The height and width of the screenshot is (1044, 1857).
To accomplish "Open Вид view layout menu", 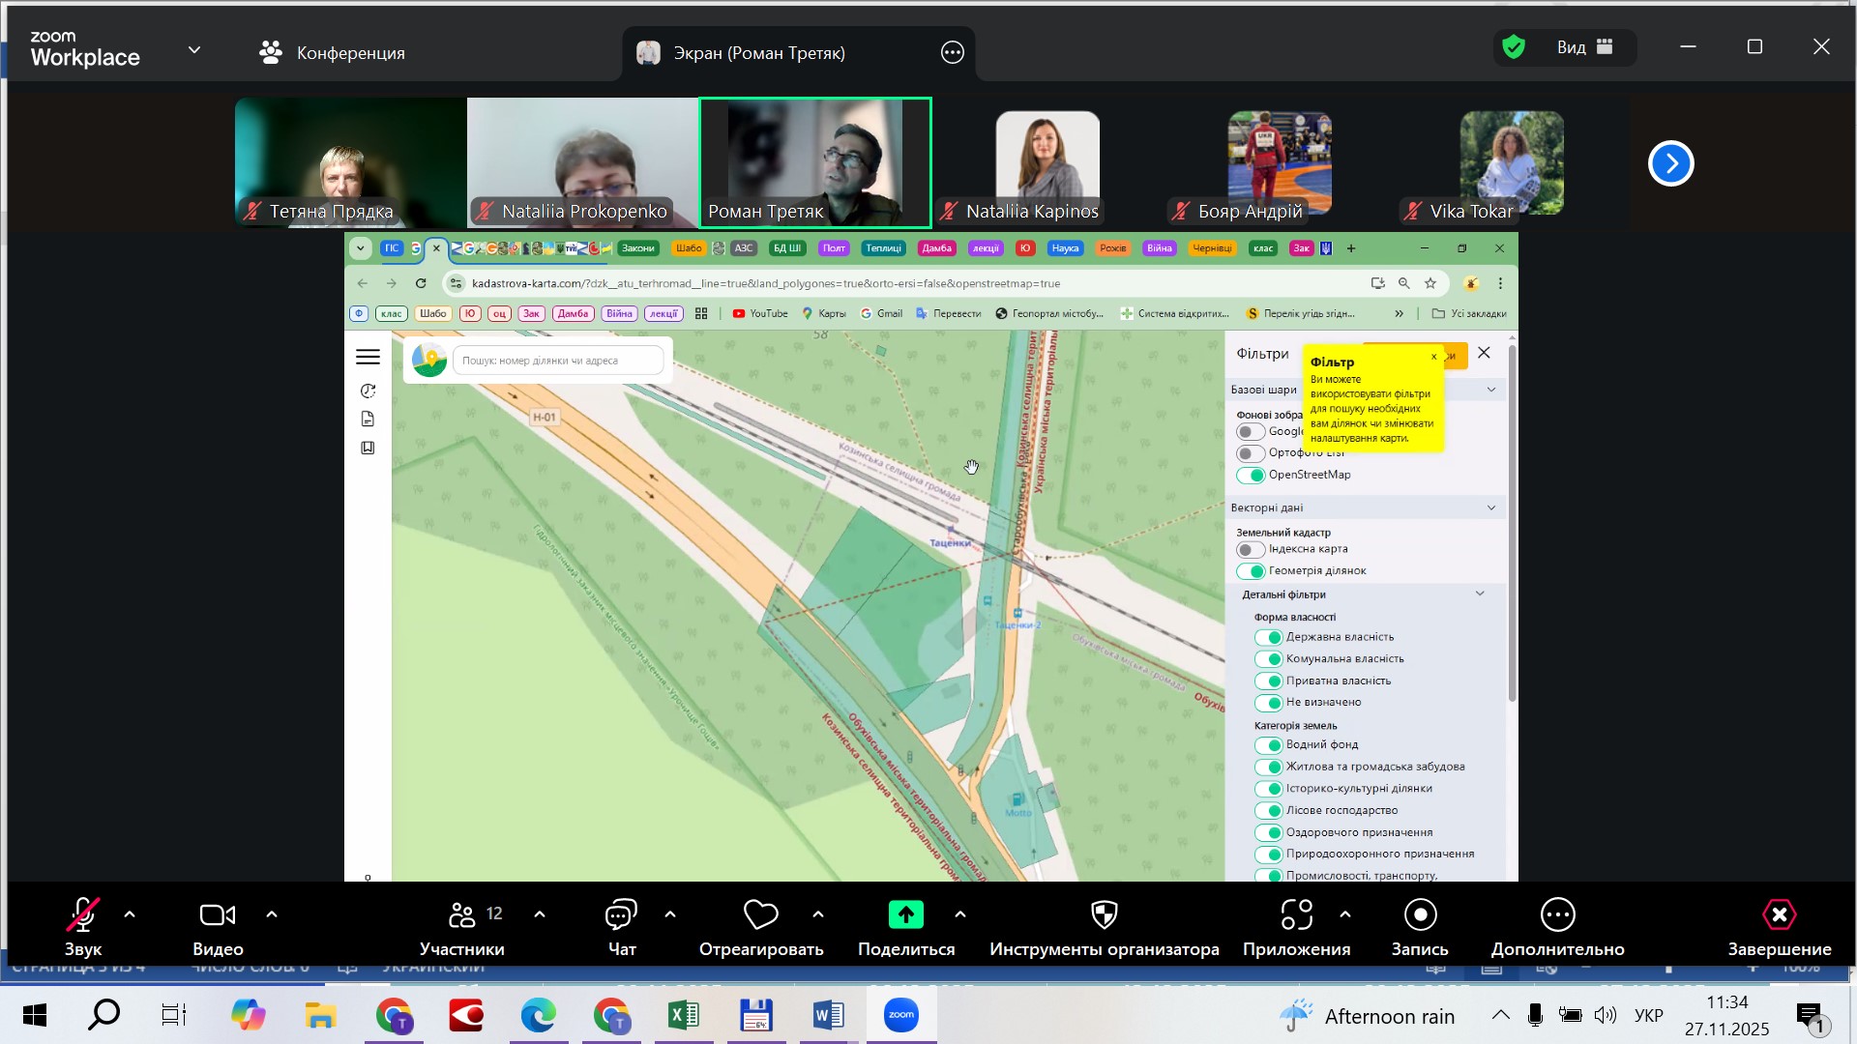I will [1583, 47].
